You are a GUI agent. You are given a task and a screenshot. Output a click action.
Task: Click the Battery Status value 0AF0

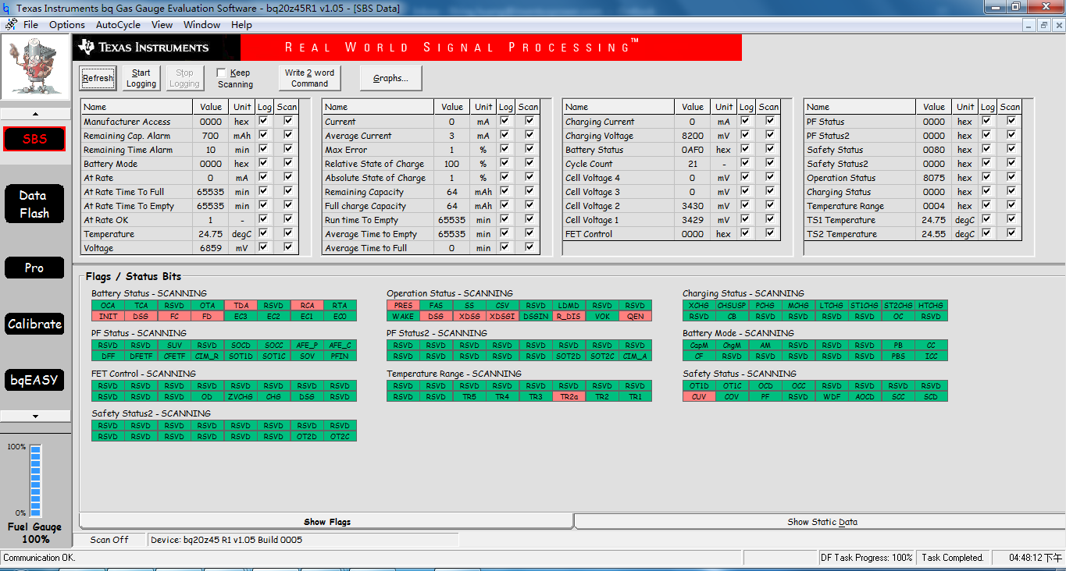point(693,150)
